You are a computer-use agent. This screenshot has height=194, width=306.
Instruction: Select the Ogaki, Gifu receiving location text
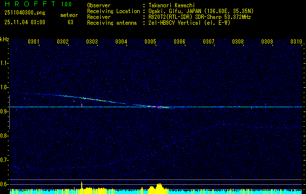(201, 11)
